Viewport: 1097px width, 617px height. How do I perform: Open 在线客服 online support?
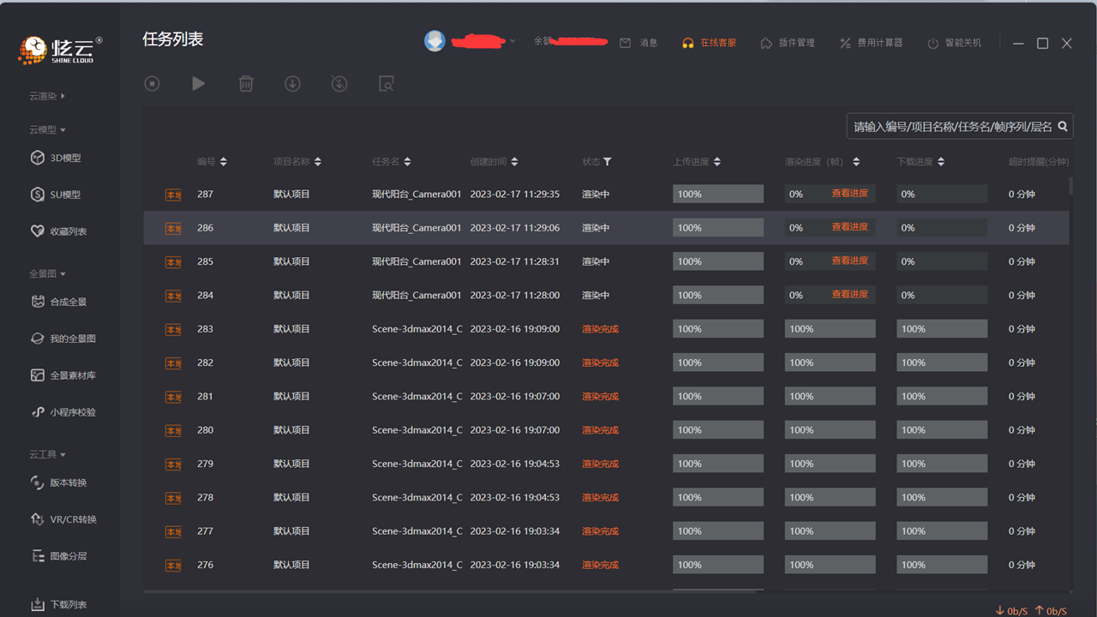[709, 43]
